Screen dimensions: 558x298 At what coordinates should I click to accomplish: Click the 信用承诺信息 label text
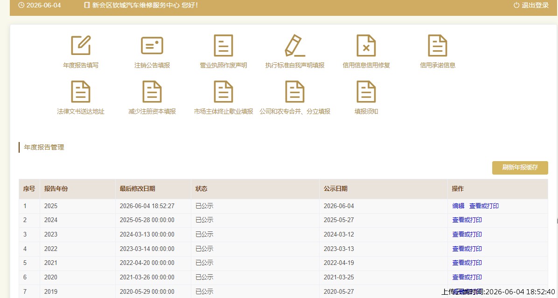437,65
